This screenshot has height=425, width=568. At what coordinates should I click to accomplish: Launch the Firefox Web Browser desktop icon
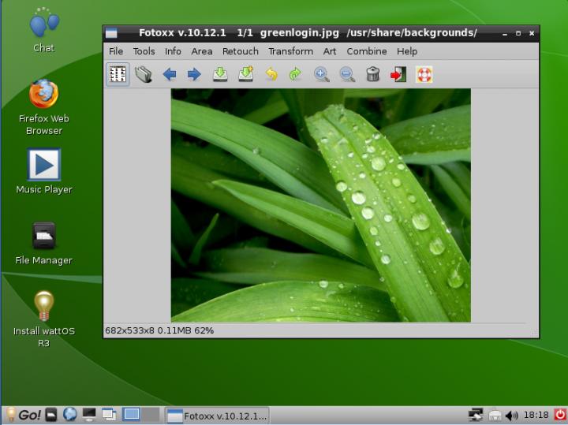44,107
